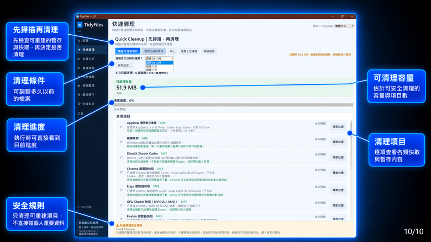Viewport: 431px width, 242px height.
Task: Click the 清理項目 list scrollbar
Action: [x=351, y=170]
